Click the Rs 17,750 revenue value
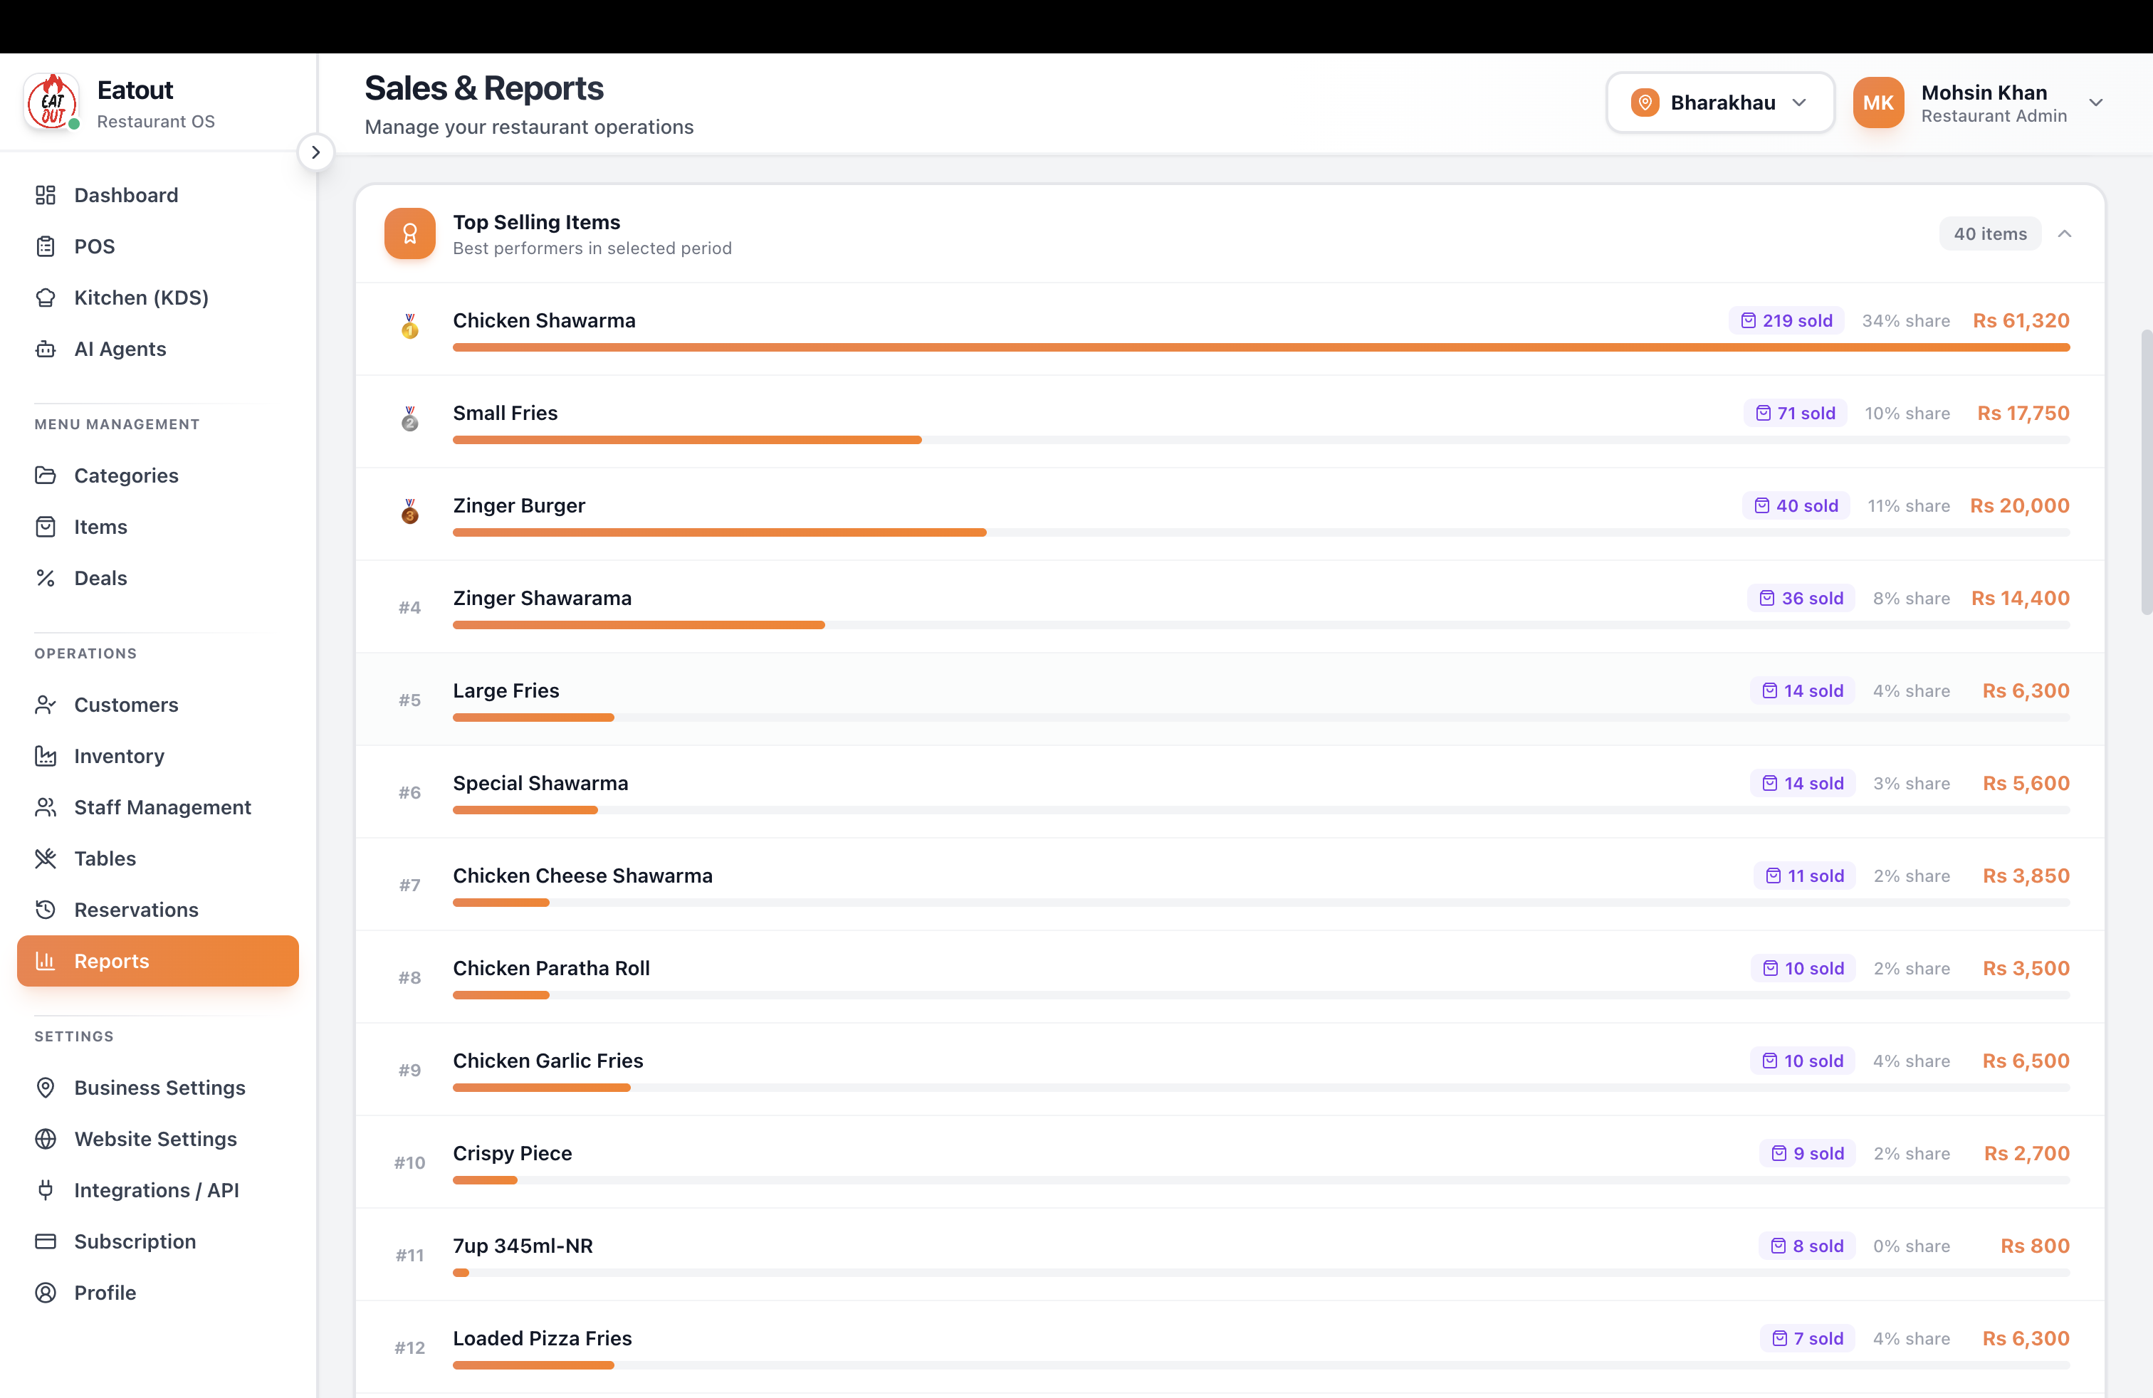Viewport: 2153px width, 1398px height. pos(2023,414)
